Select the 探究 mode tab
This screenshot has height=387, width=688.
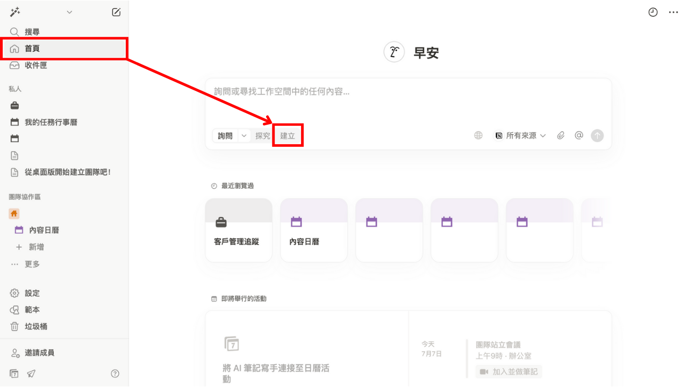pyautogui.click(x=263, y=136)
